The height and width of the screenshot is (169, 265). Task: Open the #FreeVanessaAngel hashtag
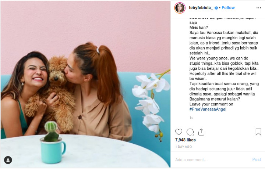[208, 109]
